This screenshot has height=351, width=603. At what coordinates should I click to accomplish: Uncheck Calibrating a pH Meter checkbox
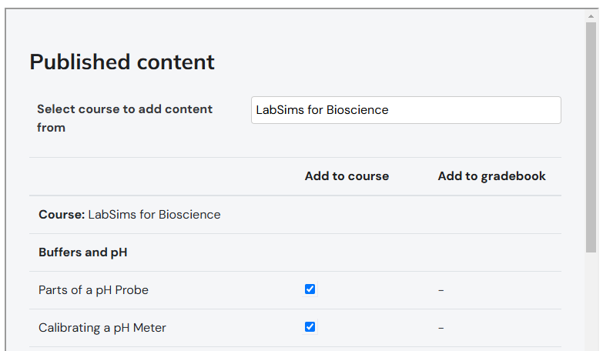coord(310,327)
